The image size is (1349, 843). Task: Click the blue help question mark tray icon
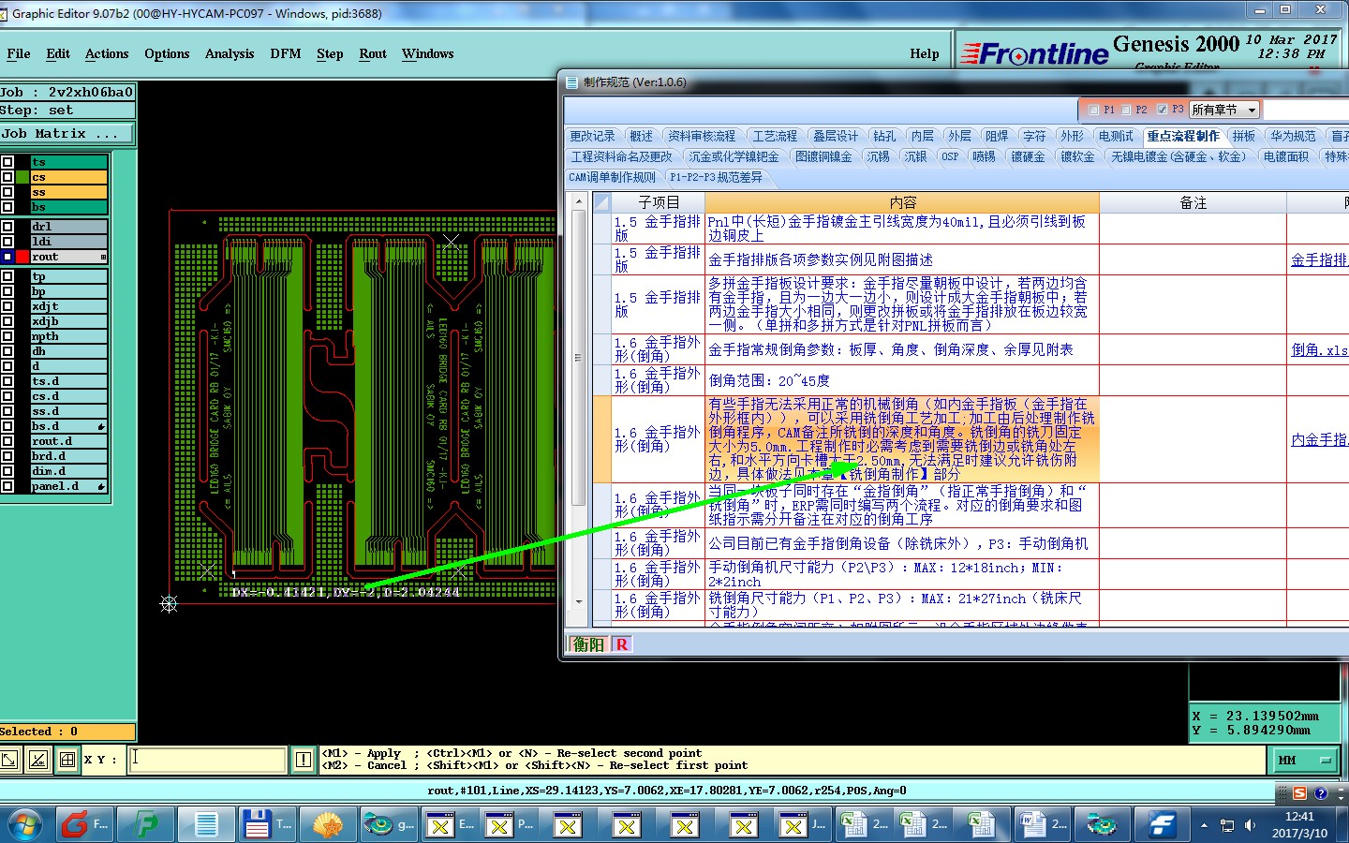click(x=1321, y=793)
